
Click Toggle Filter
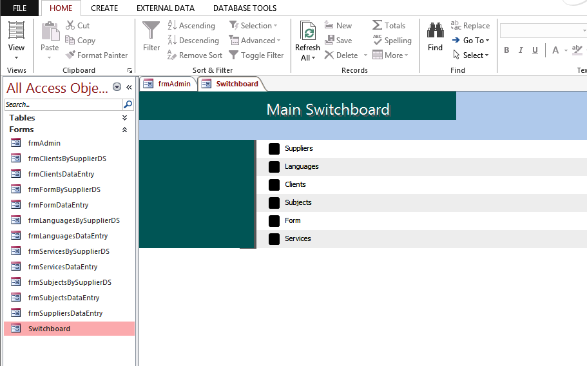pos(256,55)
